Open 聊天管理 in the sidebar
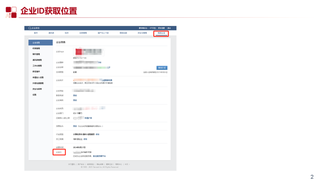 point(36,54)
